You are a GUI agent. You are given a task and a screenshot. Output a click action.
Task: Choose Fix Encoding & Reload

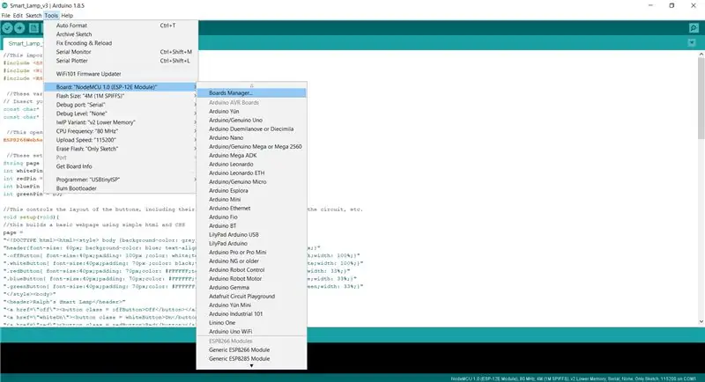coord(121,43)
